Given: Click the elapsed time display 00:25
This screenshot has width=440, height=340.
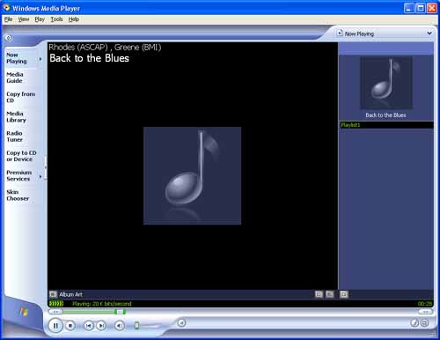Looking at the screenshot, I should [425, 304].
